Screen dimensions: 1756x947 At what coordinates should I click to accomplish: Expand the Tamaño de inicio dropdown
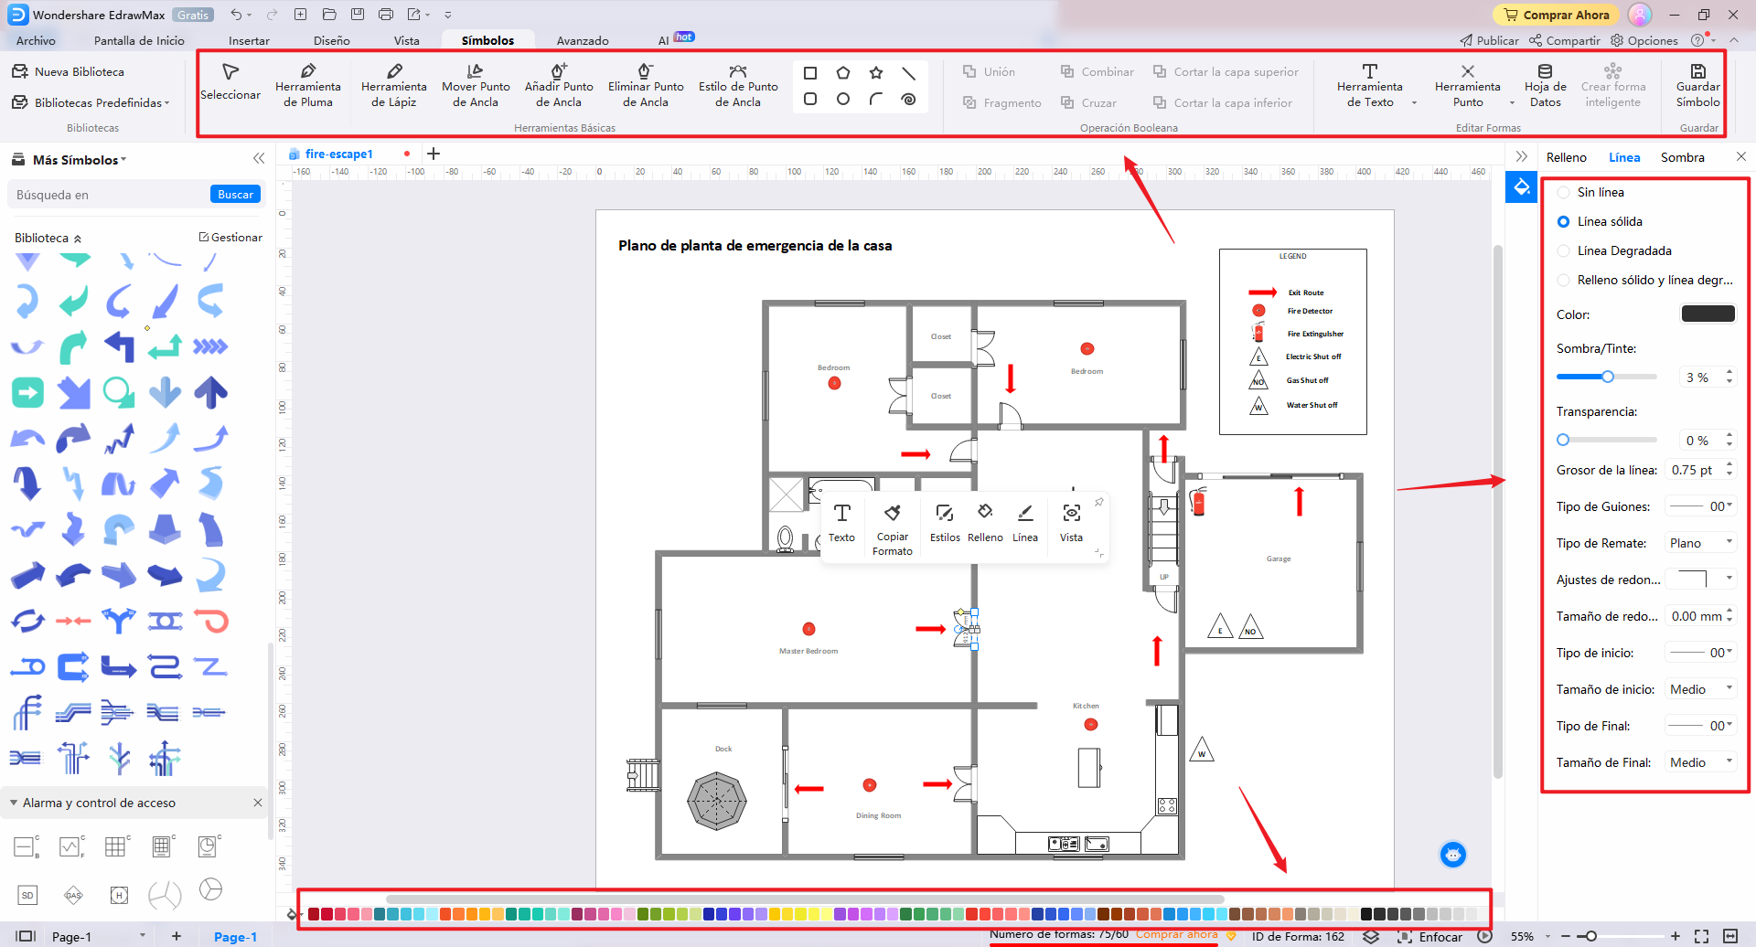[x=1700, y=689]
